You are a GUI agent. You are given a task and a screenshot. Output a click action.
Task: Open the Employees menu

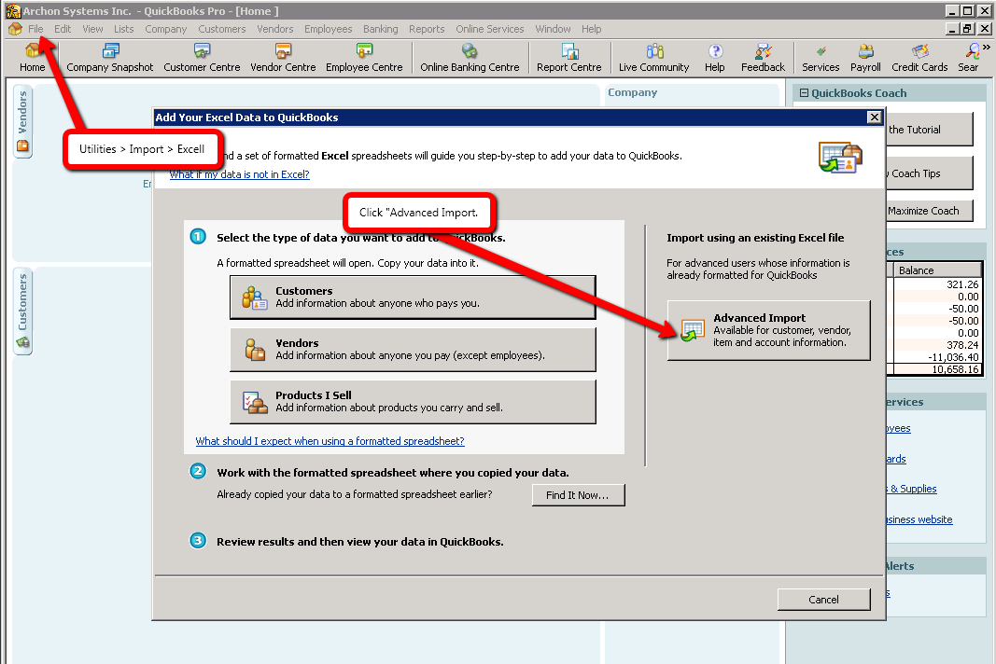328,29
